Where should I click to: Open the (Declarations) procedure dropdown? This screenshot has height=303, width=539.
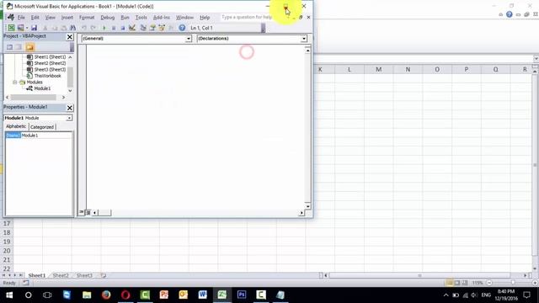tap(304, 39)
